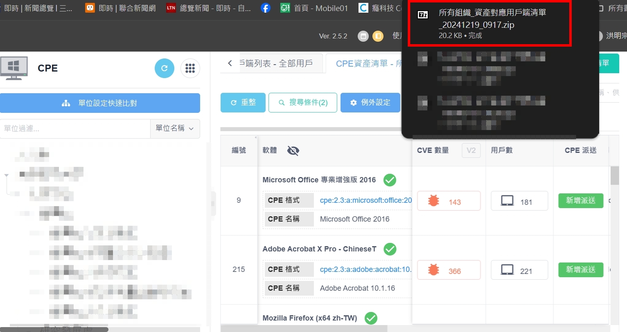The width and height of the screenshot is (627, 332).
Task: Toggle the hidden-eye icon beside 軟體
Action: [293, 151]
